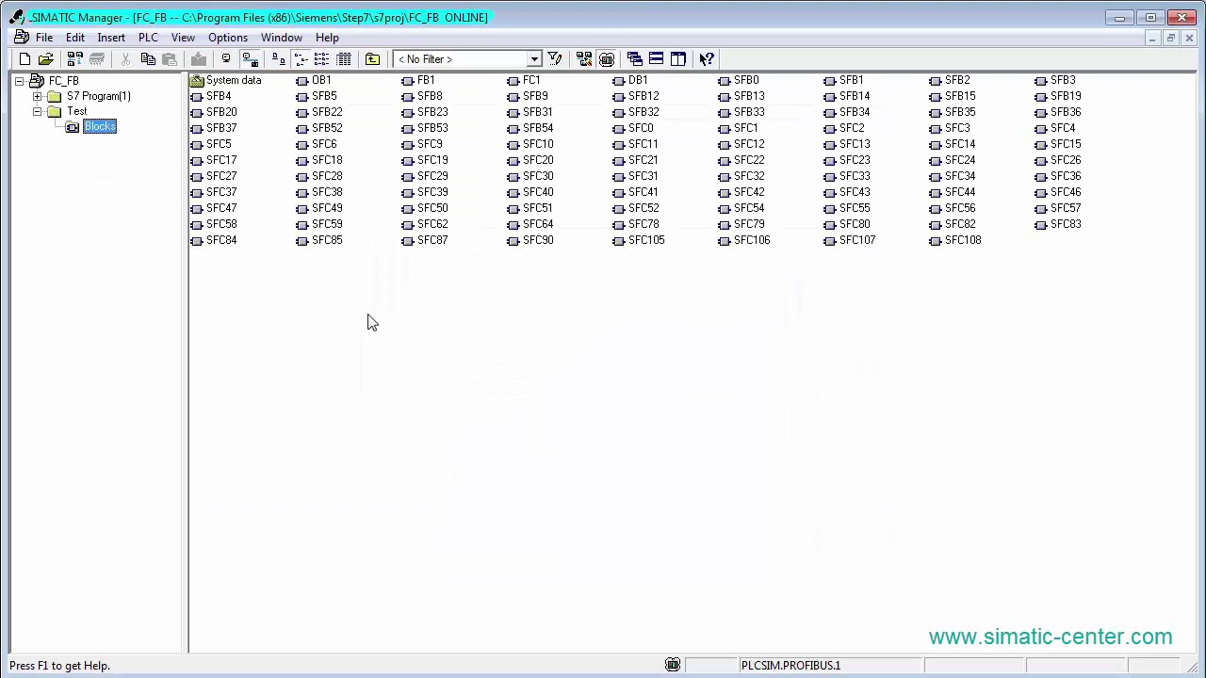The height and width of the screenshot is (678, 1206).
Task: Select Details view icon
Action: pyautogui.click(x=344, y=59)
